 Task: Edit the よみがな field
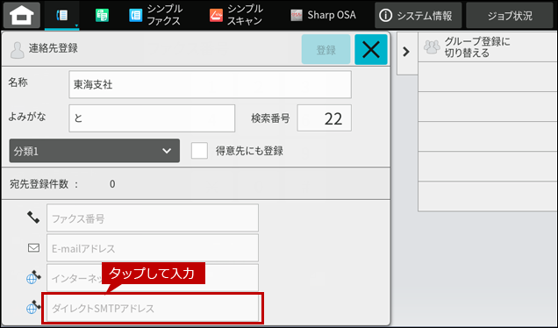152,118
